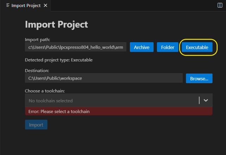Expand toolchain list using chevron arrow

coord(206,100)
